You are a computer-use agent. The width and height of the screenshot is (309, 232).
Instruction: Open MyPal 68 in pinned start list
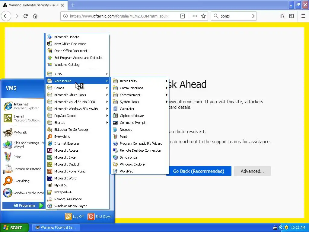[23, 133]
